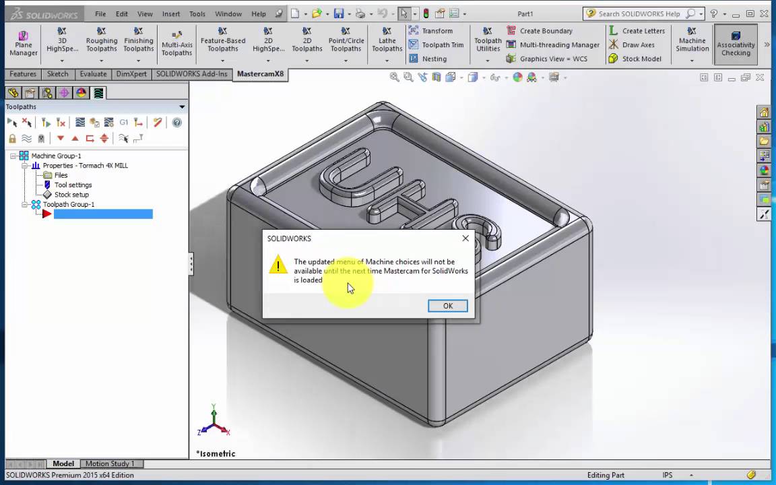Toggle Associativity Checking

tap(736, 44)
